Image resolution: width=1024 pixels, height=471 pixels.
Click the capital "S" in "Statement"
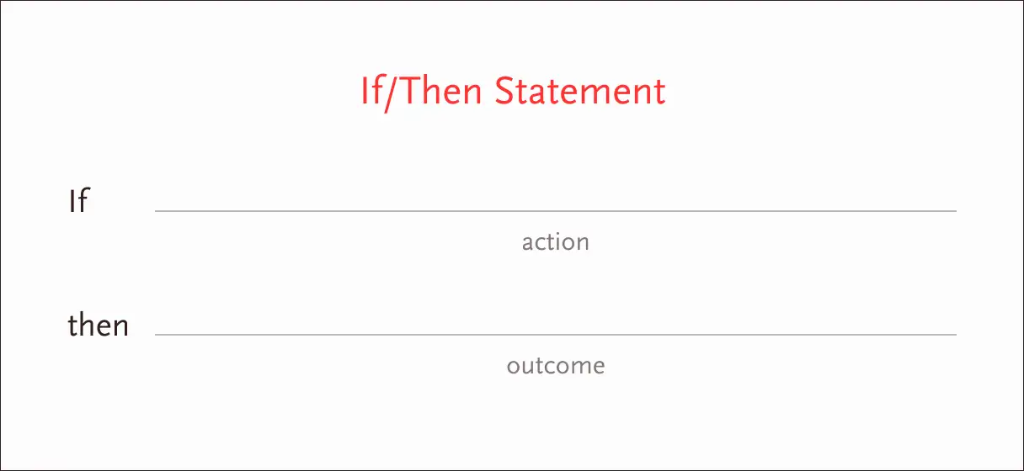click(x=504, y=91)
